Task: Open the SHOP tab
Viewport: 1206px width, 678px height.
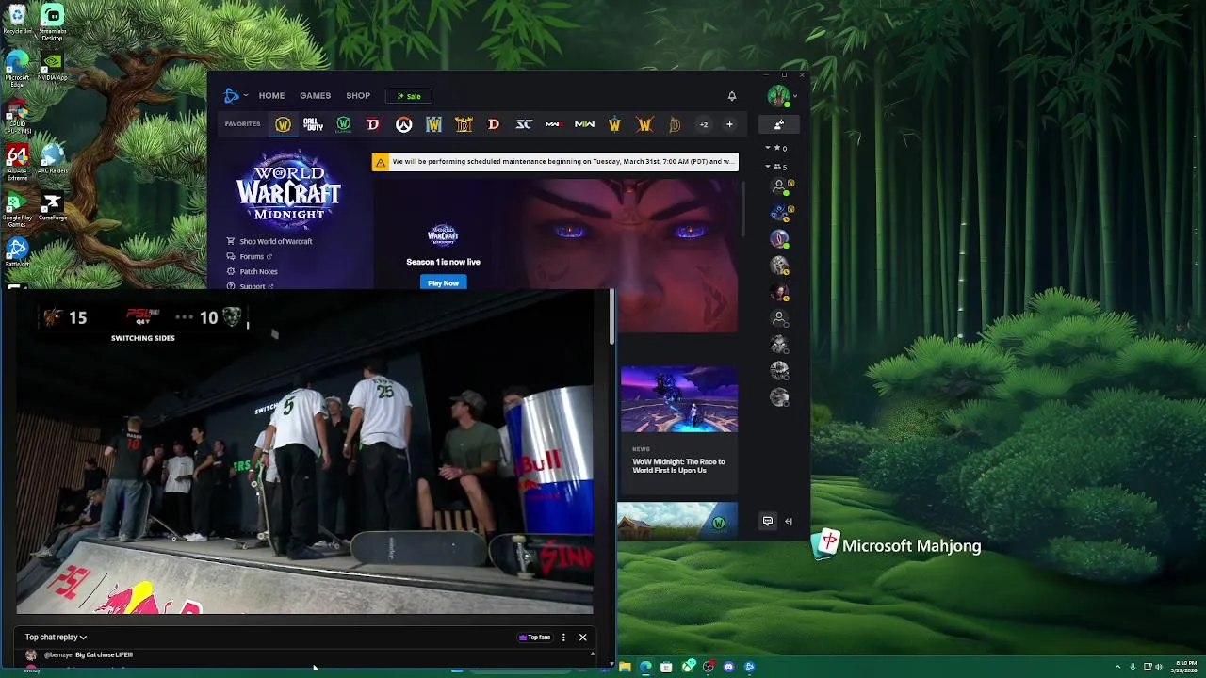Action: pos(358,96)
